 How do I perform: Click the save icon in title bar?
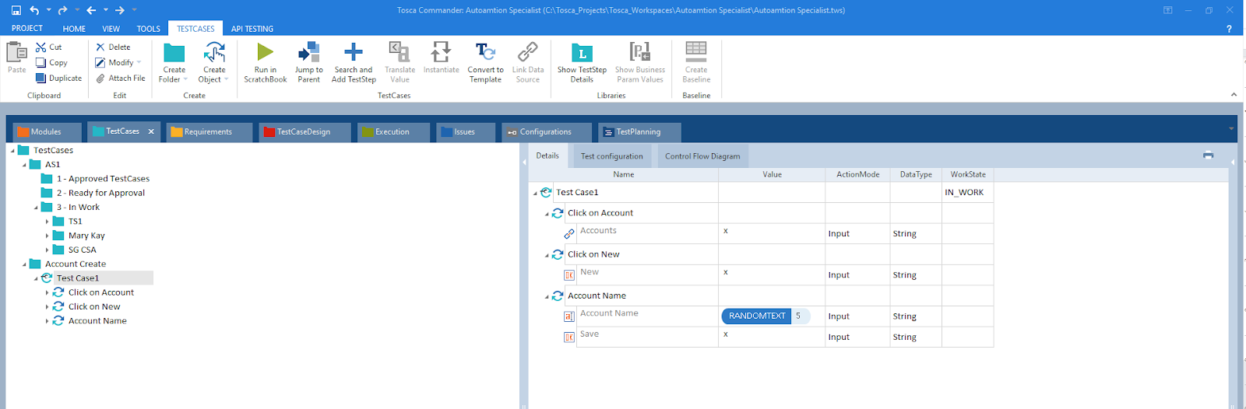(x=16, y=10)
